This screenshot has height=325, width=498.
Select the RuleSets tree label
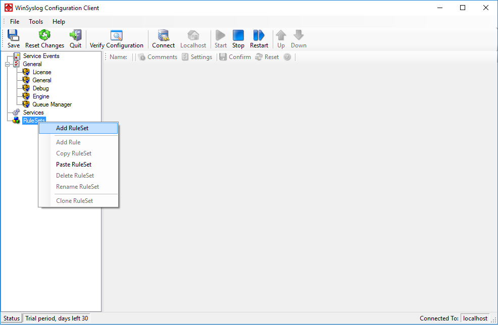34,120
